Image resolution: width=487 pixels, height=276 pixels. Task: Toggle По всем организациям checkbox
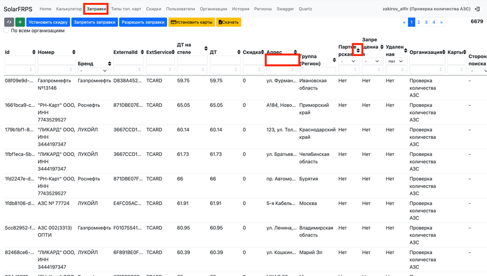(6, 30)
